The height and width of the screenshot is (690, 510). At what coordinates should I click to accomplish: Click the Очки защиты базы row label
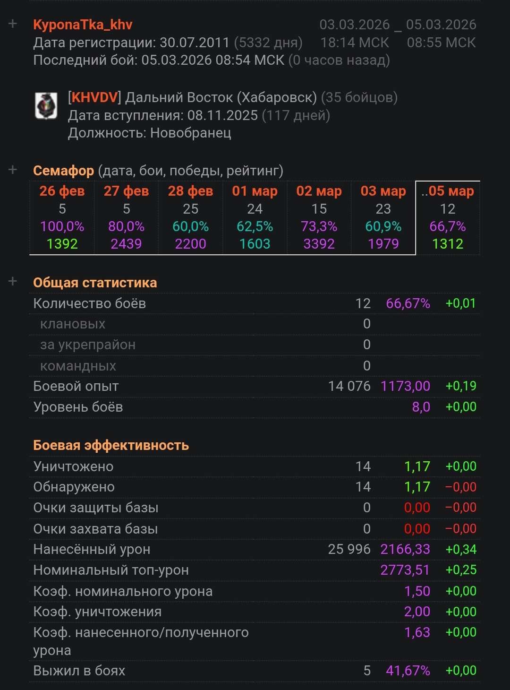(x=96, y=508)
